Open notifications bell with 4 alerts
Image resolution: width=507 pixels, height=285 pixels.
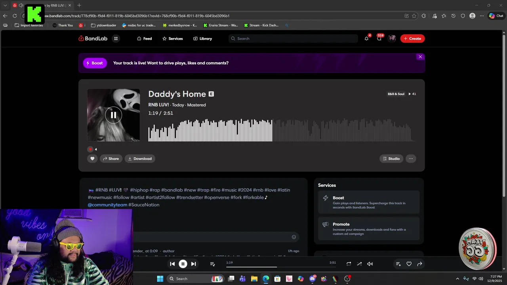point(367,38)
